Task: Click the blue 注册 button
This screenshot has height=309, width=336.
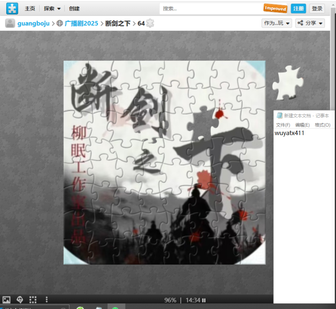Action: 298,8
